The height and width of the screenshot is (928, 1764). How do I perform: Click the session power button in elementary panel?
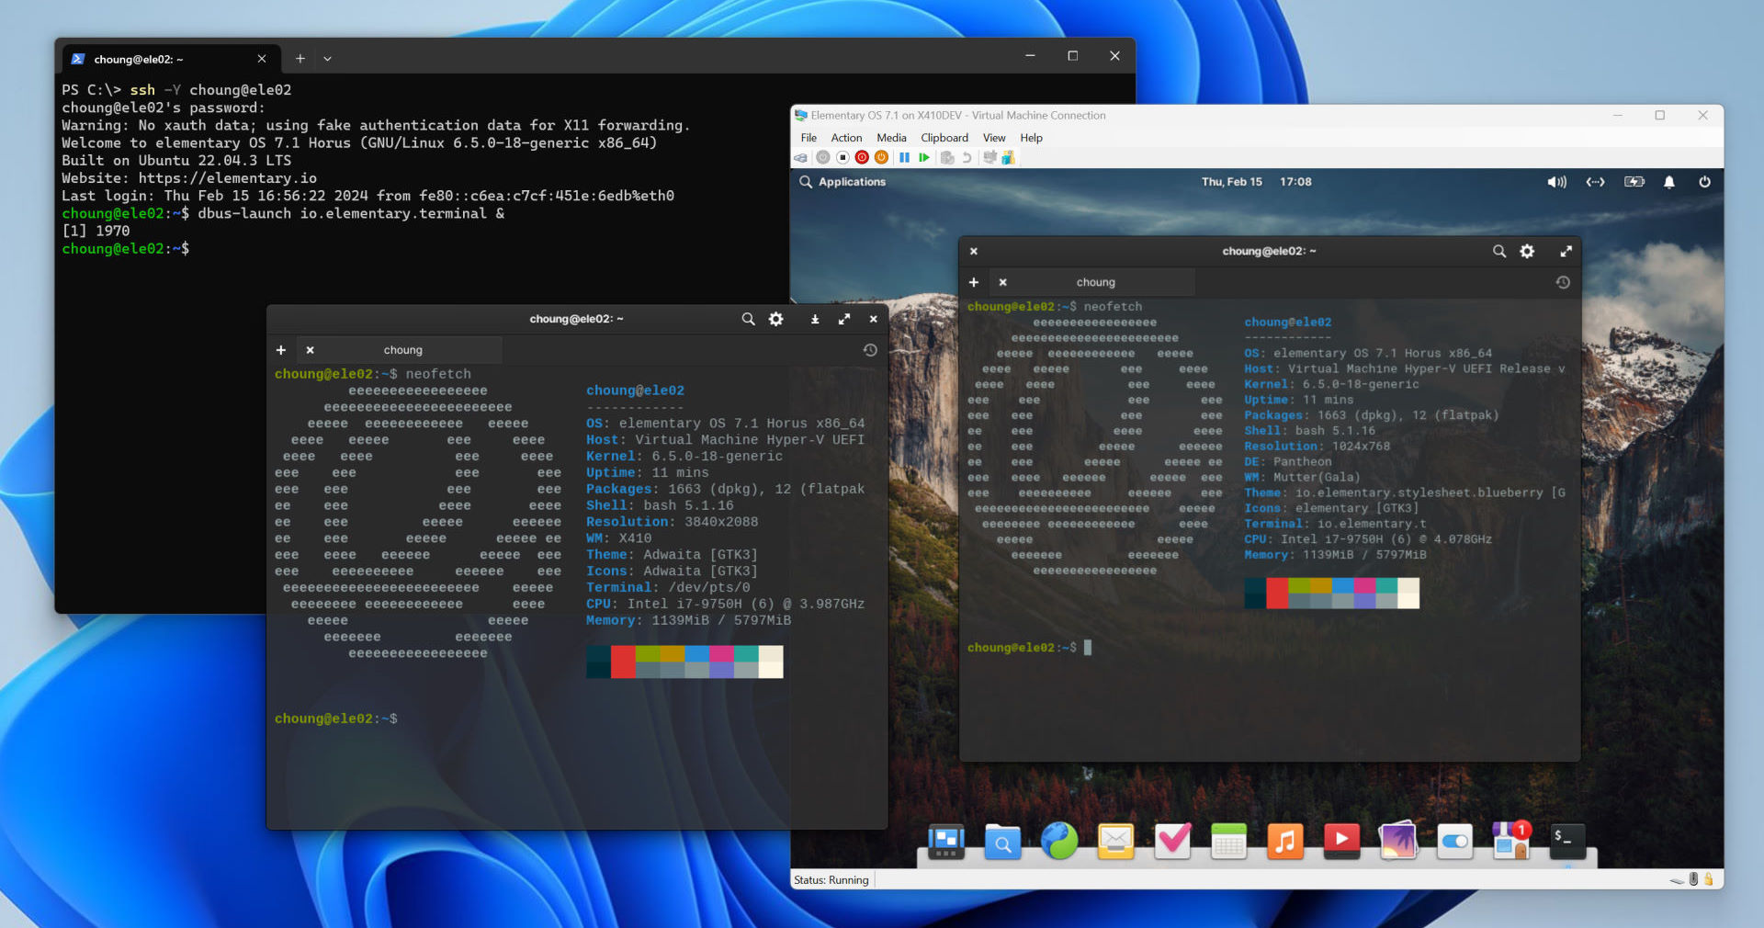pyautogui.click(x=1704, y=182)
